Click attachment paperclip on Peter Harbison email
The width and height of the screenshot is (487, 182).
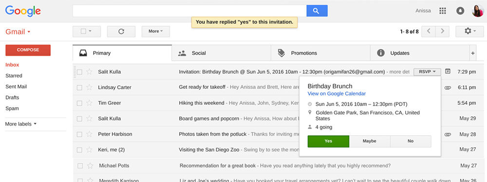[x=448, y=134]
